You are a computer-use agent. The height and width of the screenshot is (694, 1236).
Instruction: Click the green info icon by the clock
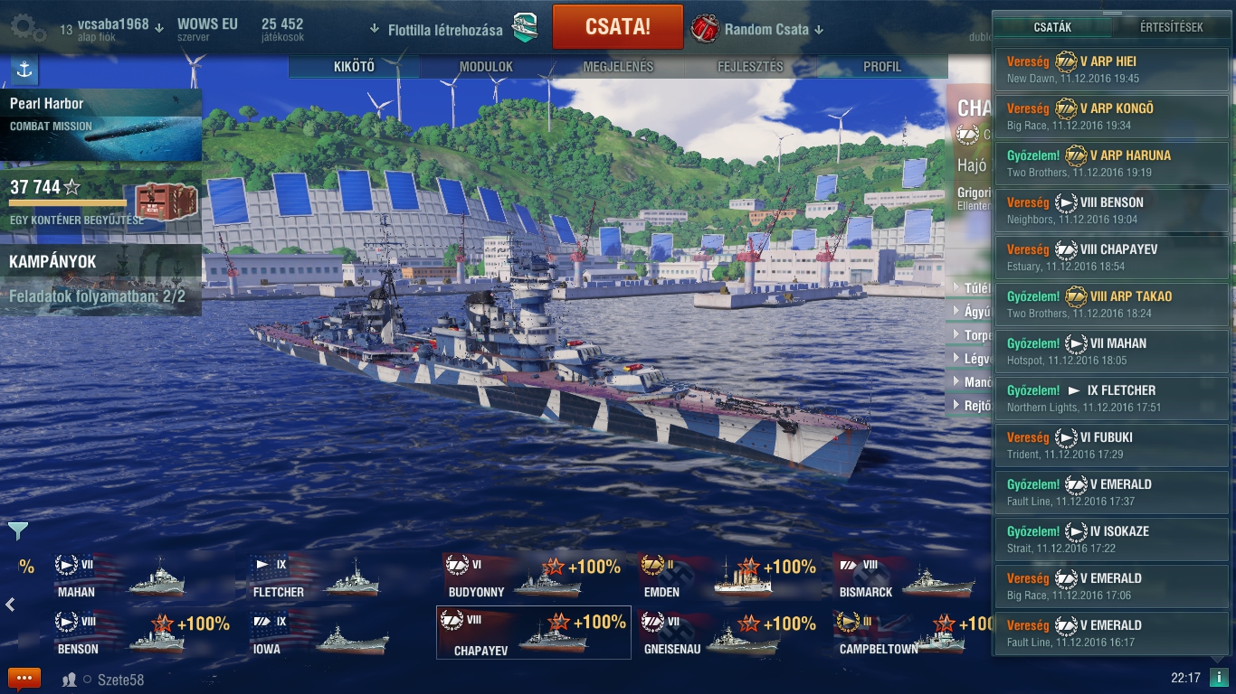click(x=1218, y=678)
